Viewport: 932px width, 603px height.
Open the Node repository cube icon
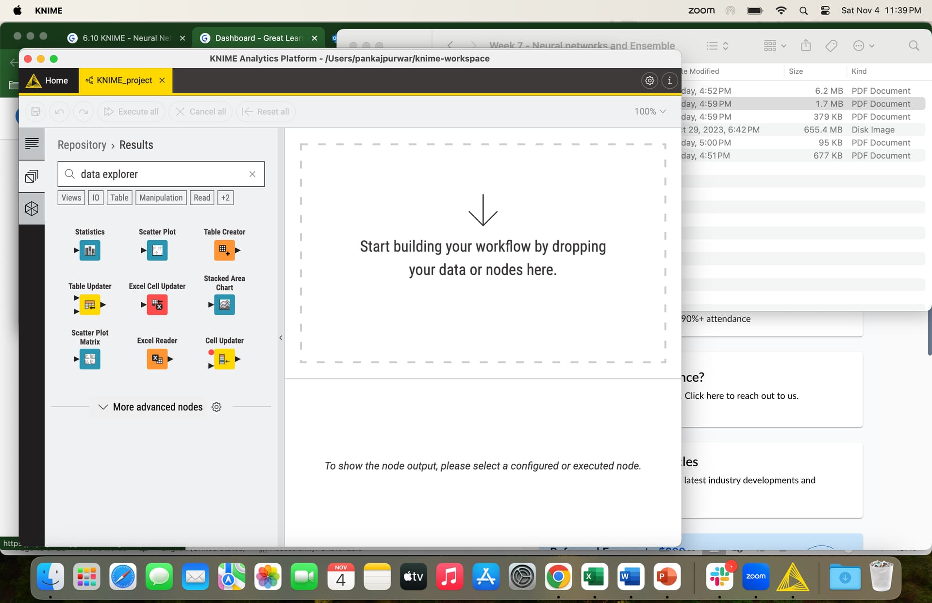click(32, 209)
